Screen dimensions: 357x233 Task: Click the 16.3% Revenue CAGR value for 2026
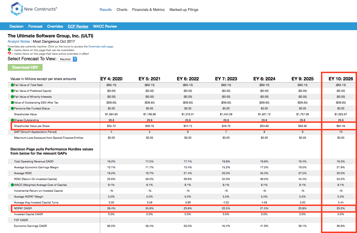tap(341, 161)
